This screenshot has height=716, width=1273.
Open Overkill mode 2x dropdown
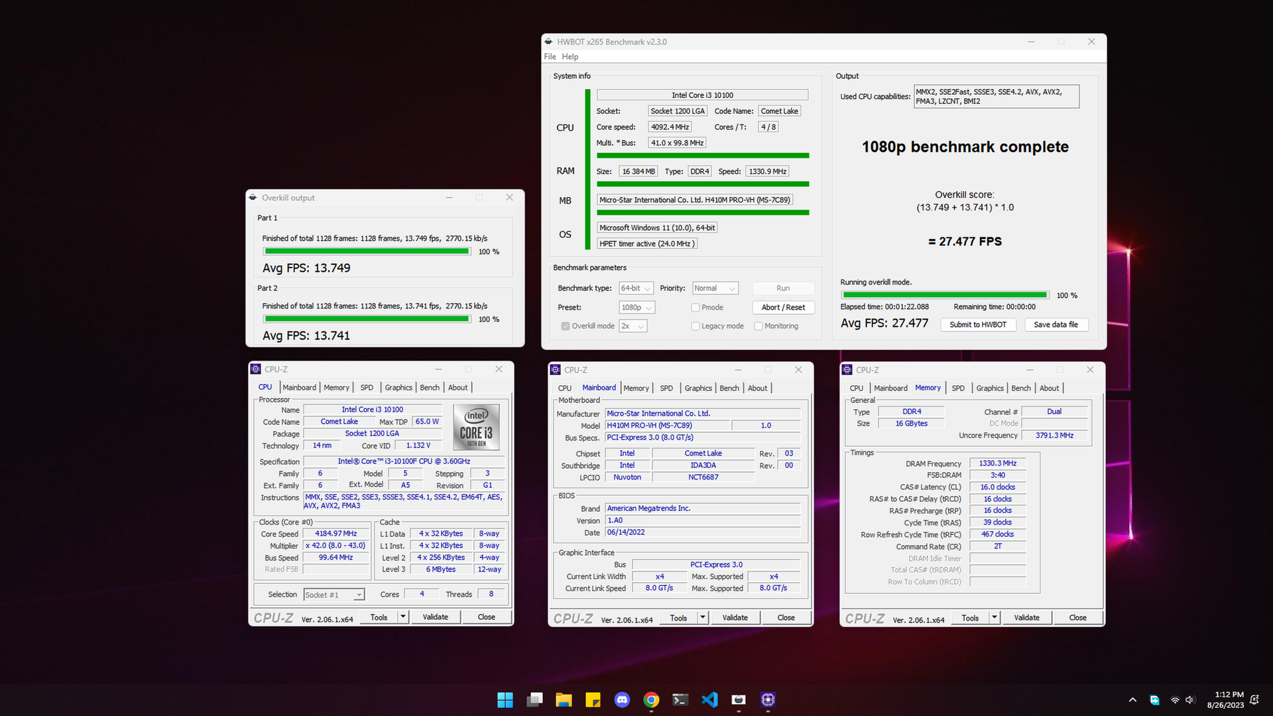pyautogui.click(x=633, y=326)
